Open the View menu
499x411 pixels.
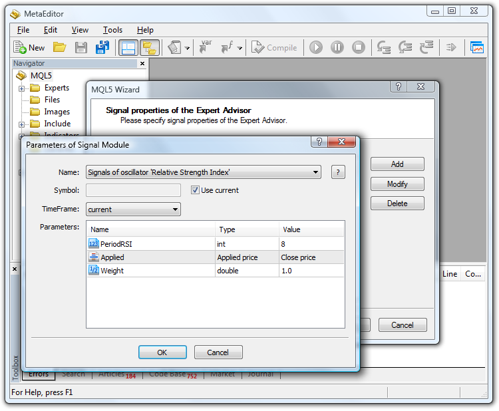coord(80,30)
